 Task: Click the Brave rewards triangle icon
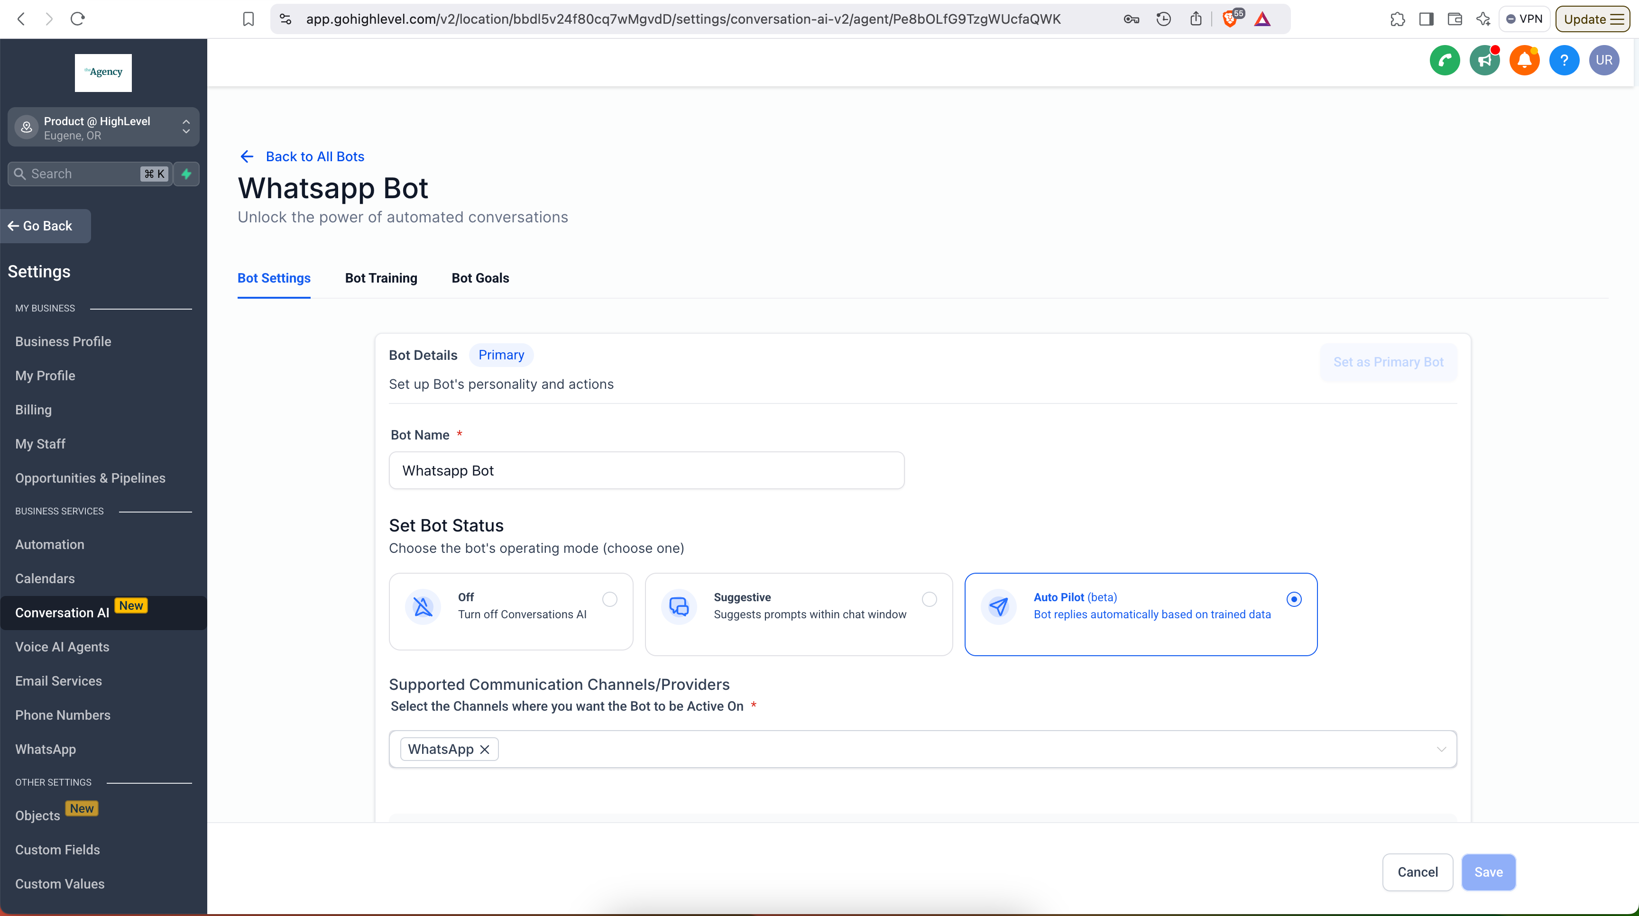tap(1262, 19)
